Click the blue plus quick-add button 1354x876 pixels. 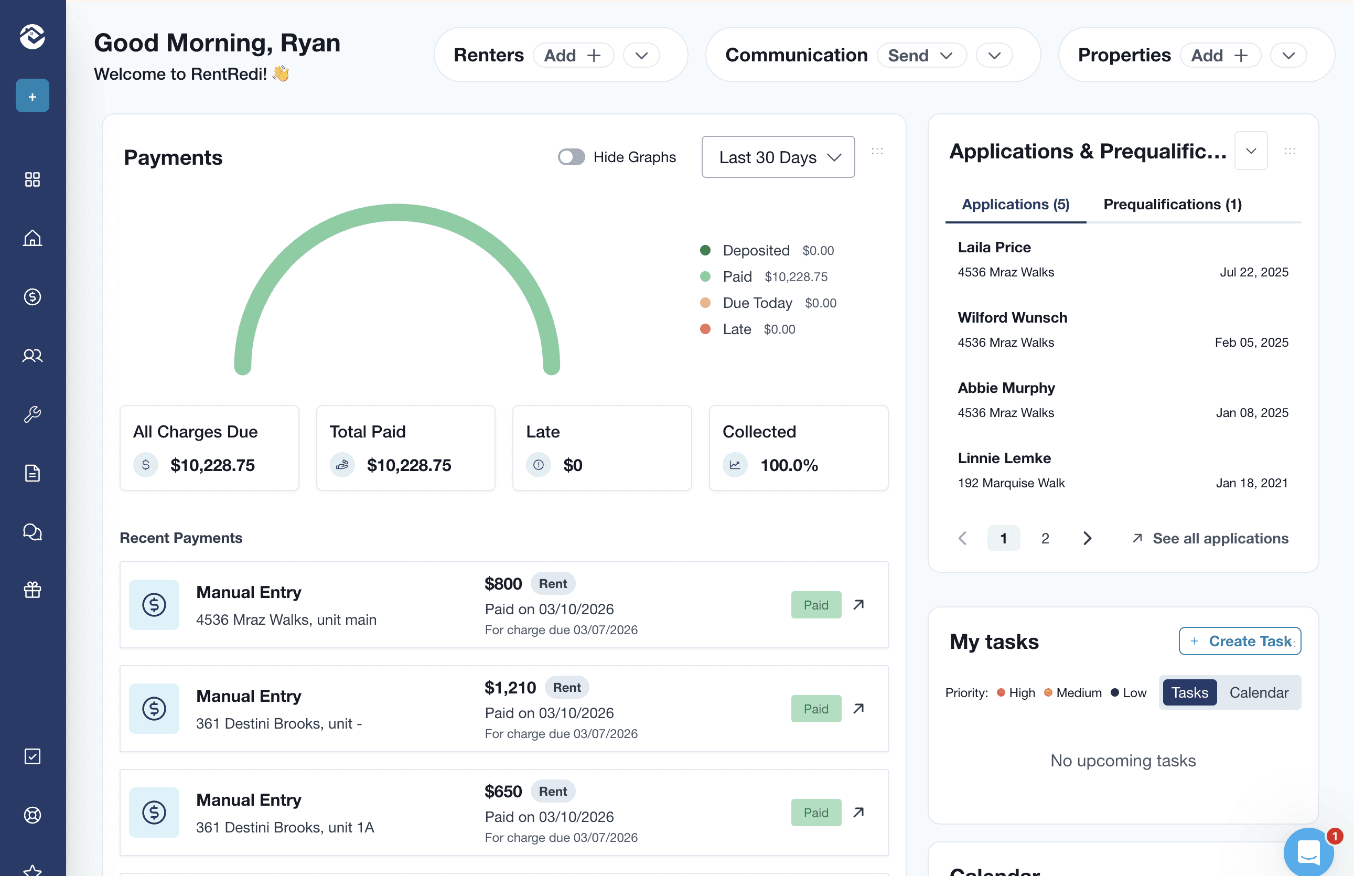coord(33,96)
